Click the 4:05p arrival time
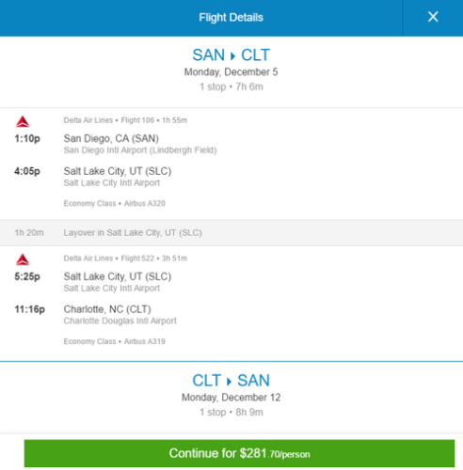Image resolution: width=463 pixels, height=470 pixels. [x=27, y=171]
